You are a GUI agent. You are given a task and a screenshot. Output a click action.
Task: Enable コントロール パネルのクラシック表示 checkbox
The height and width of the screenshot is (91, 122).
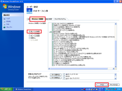pyautogui.click(x=53, y=40)
